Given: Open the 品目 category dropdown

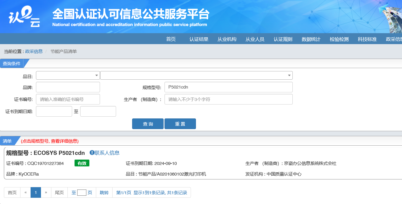Looking at the screenshot, I should pos(68,76).
